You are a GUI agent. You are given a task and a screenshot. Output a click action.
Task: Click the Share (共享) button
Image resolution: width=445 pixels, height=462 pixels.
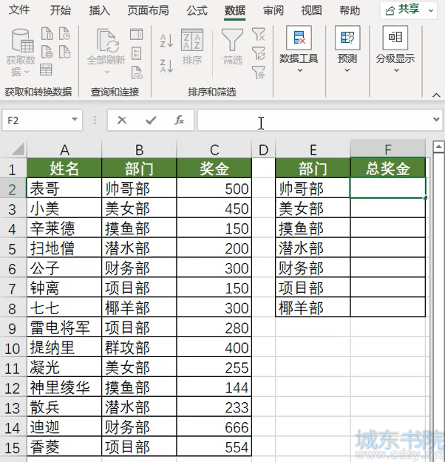(408, 10)
